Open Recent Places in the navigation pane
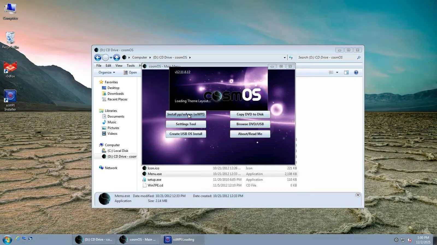Image resolution: width=437 pixels, height=245 pixels. point(115,99)
